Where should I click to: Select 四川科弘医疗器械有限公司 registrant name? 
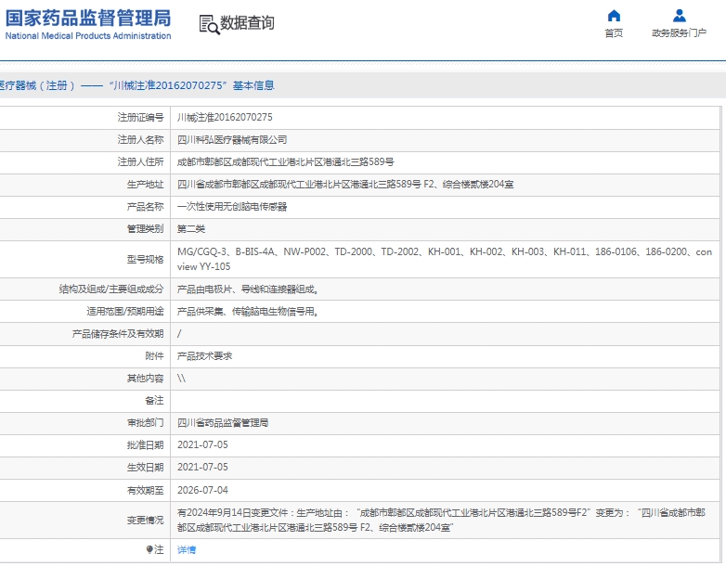click(232, 139)
